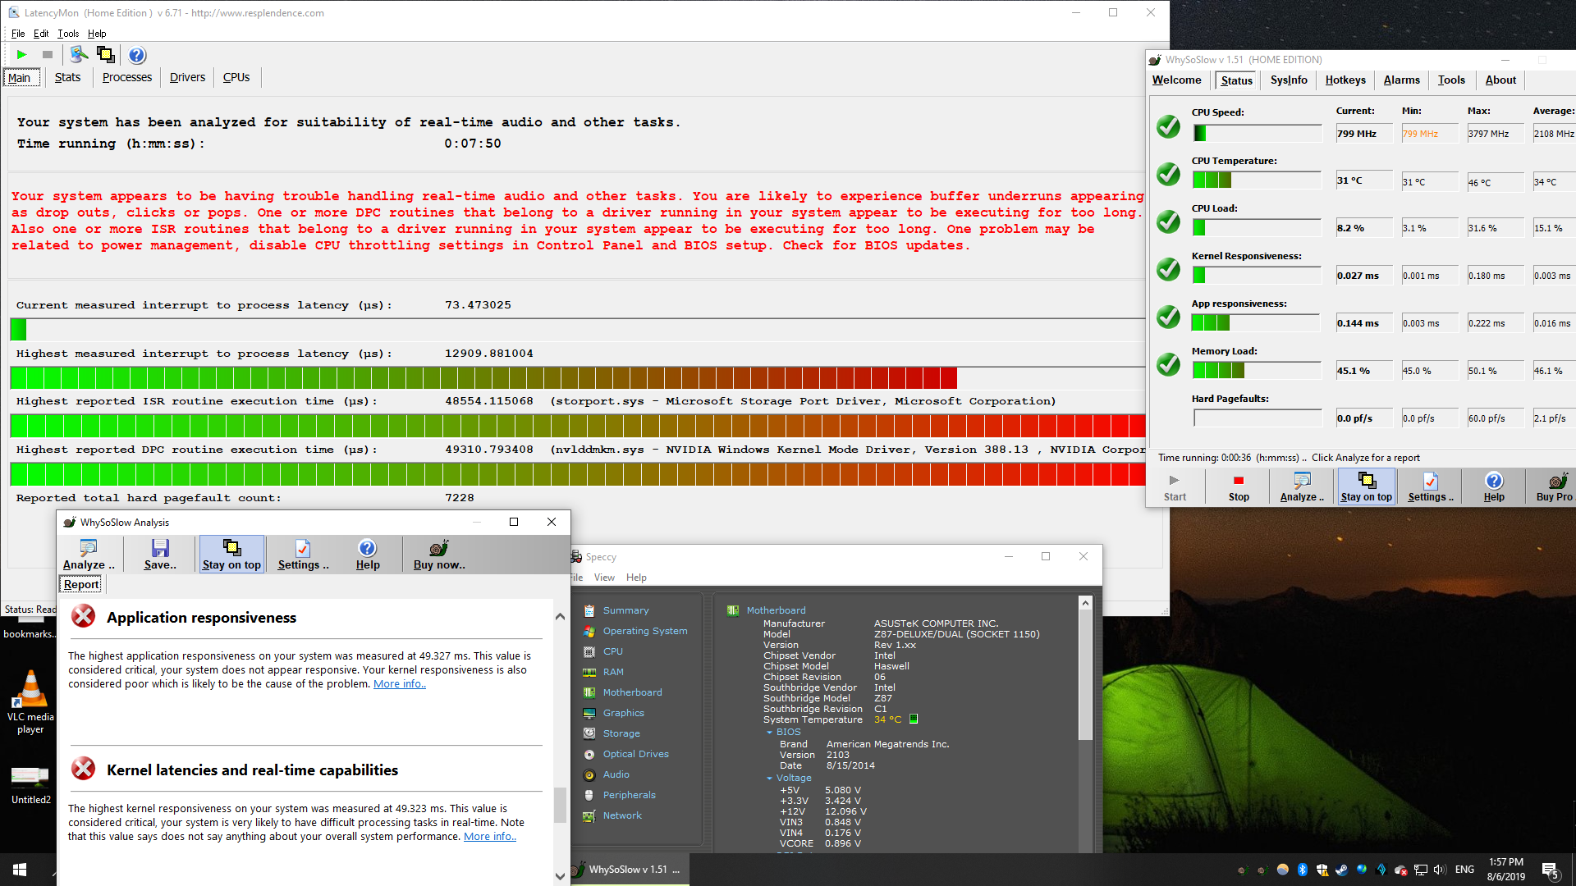Click the LatencyMon help question mark icon

[x=137, y=55]
